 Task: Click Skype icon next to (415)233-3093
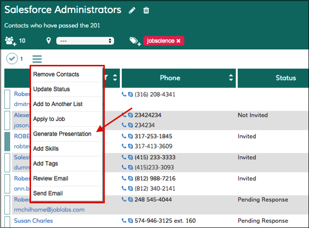[130, 167]
